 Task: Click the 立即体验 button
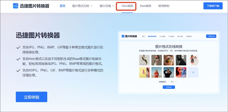click(x=31, y=97)
